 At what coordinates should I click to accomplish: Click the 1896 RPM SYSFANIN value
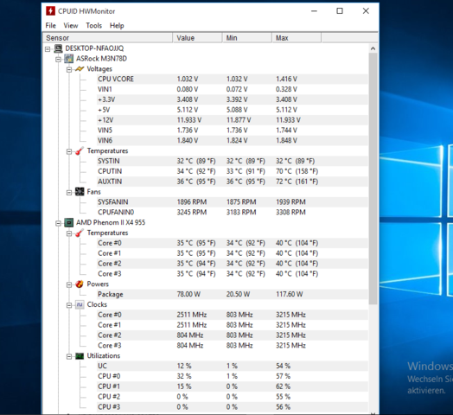(x=192, y=202)
